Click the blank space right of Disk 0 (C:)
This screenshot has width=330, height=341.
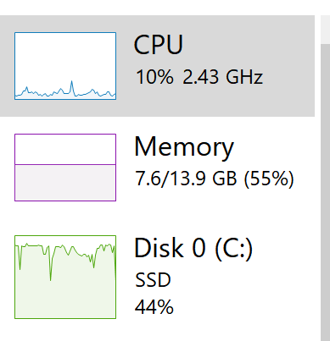click(286, 248)
